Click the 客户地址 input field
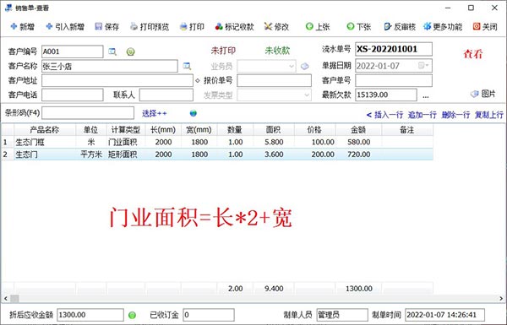The height and width of the screenshot is (325, 507). coord(117,81)
